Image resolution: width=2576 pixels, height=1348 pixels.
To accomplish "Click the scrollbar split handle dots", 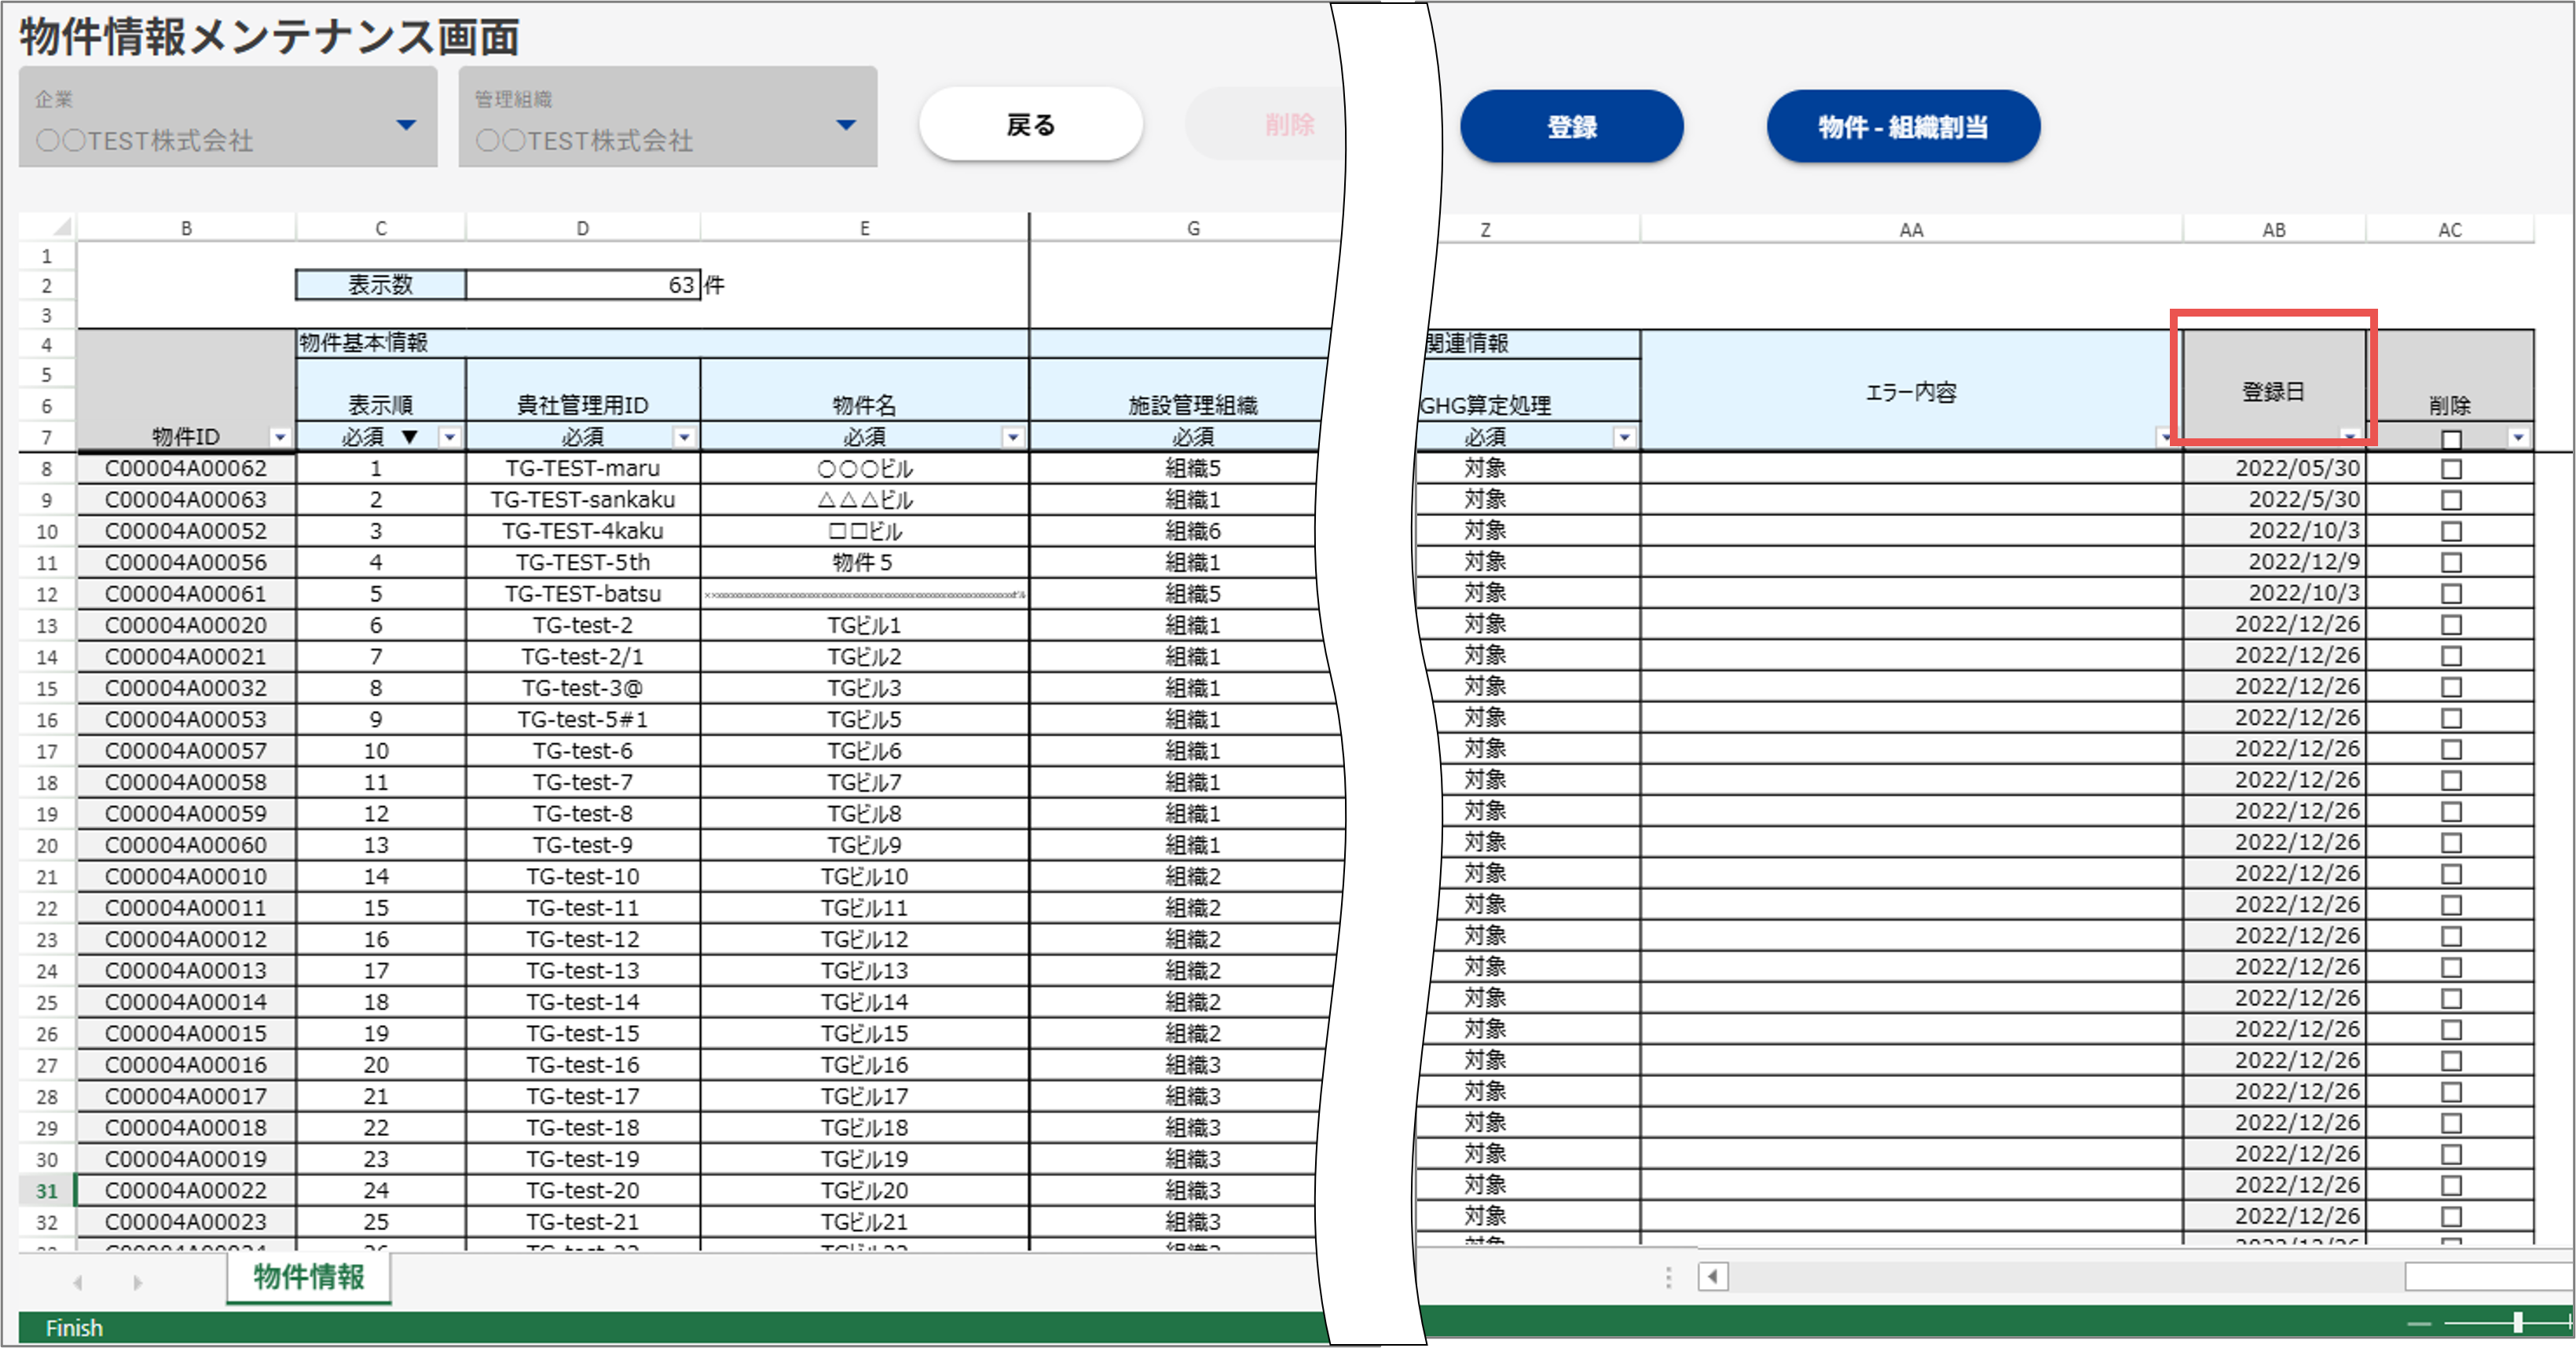I will click(1668, 1277).
